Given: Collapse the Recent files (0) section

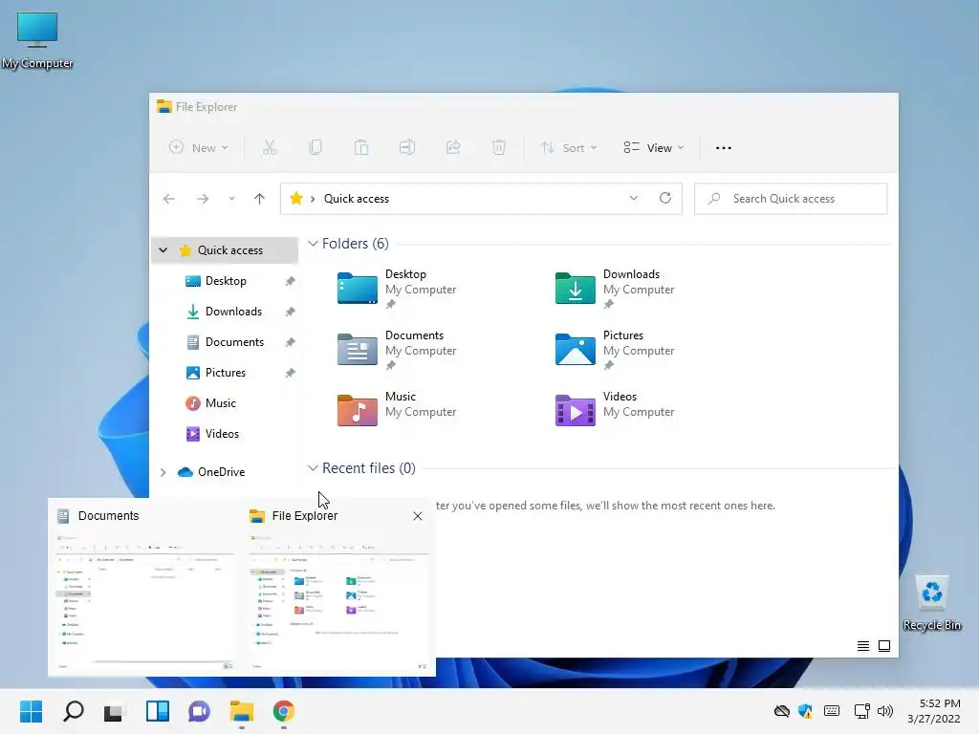Looking at the screenshot, I should pos(313,468).
